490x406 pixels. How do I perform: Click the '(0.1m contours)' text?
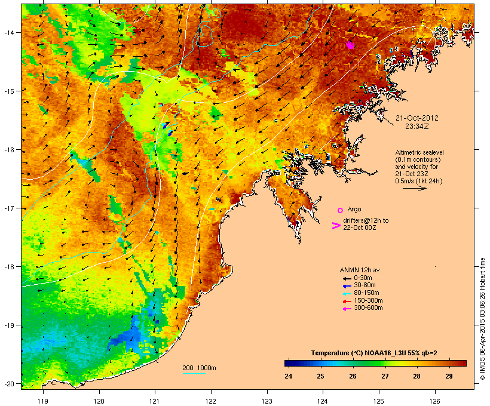418,159
